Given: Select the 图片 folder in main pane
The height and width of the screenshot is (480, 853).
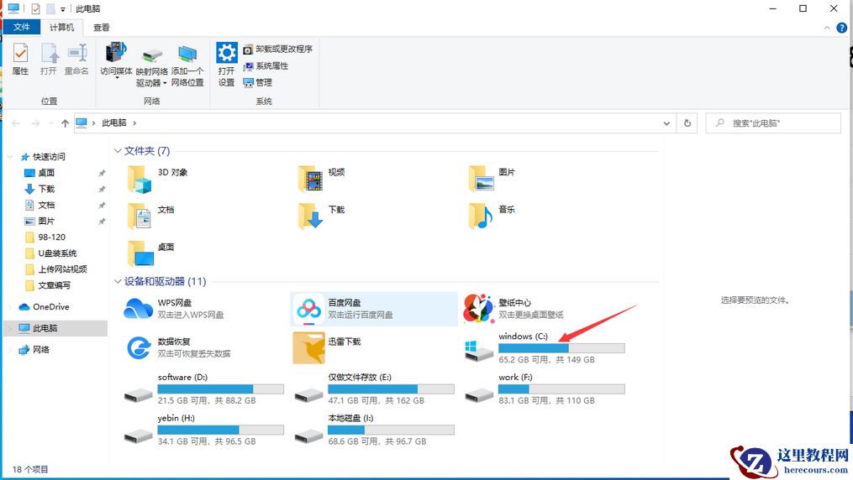Looking at the screenshot, I should tap(481, 179).
